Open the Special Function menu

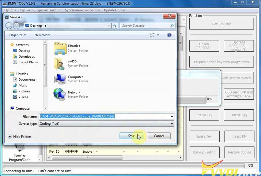click(49, 10)
